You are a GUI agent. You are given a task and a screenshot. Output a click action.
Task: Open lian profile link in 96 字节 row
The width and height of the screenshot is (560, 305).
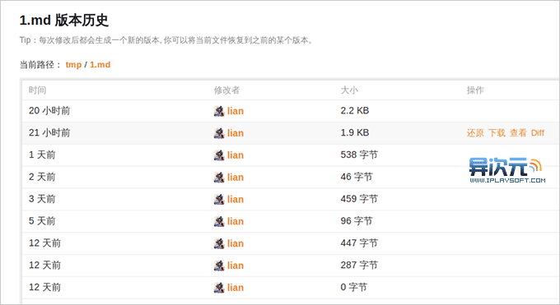[236, 221]
